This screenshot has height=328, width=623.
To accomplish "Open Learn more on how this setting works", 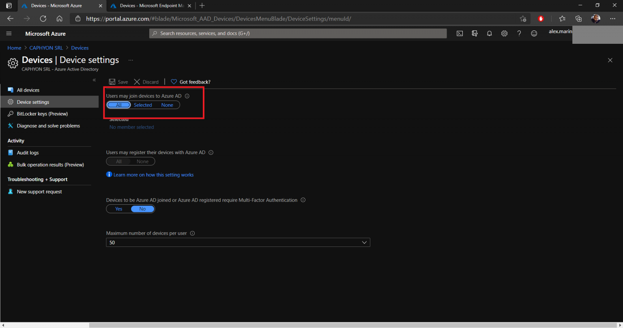I will 153,174.
